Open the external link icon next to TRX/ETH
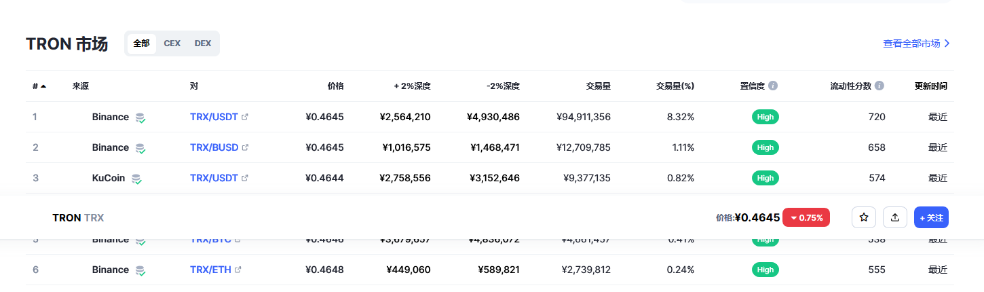The image size is (984, 292). (238, 270)
